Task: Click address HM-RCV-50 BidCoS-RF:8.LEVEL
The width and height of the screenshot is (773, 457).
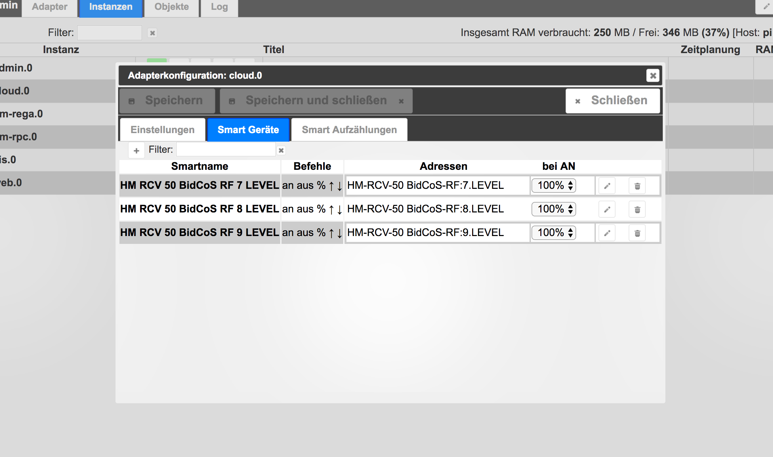Action: point(426,209)
